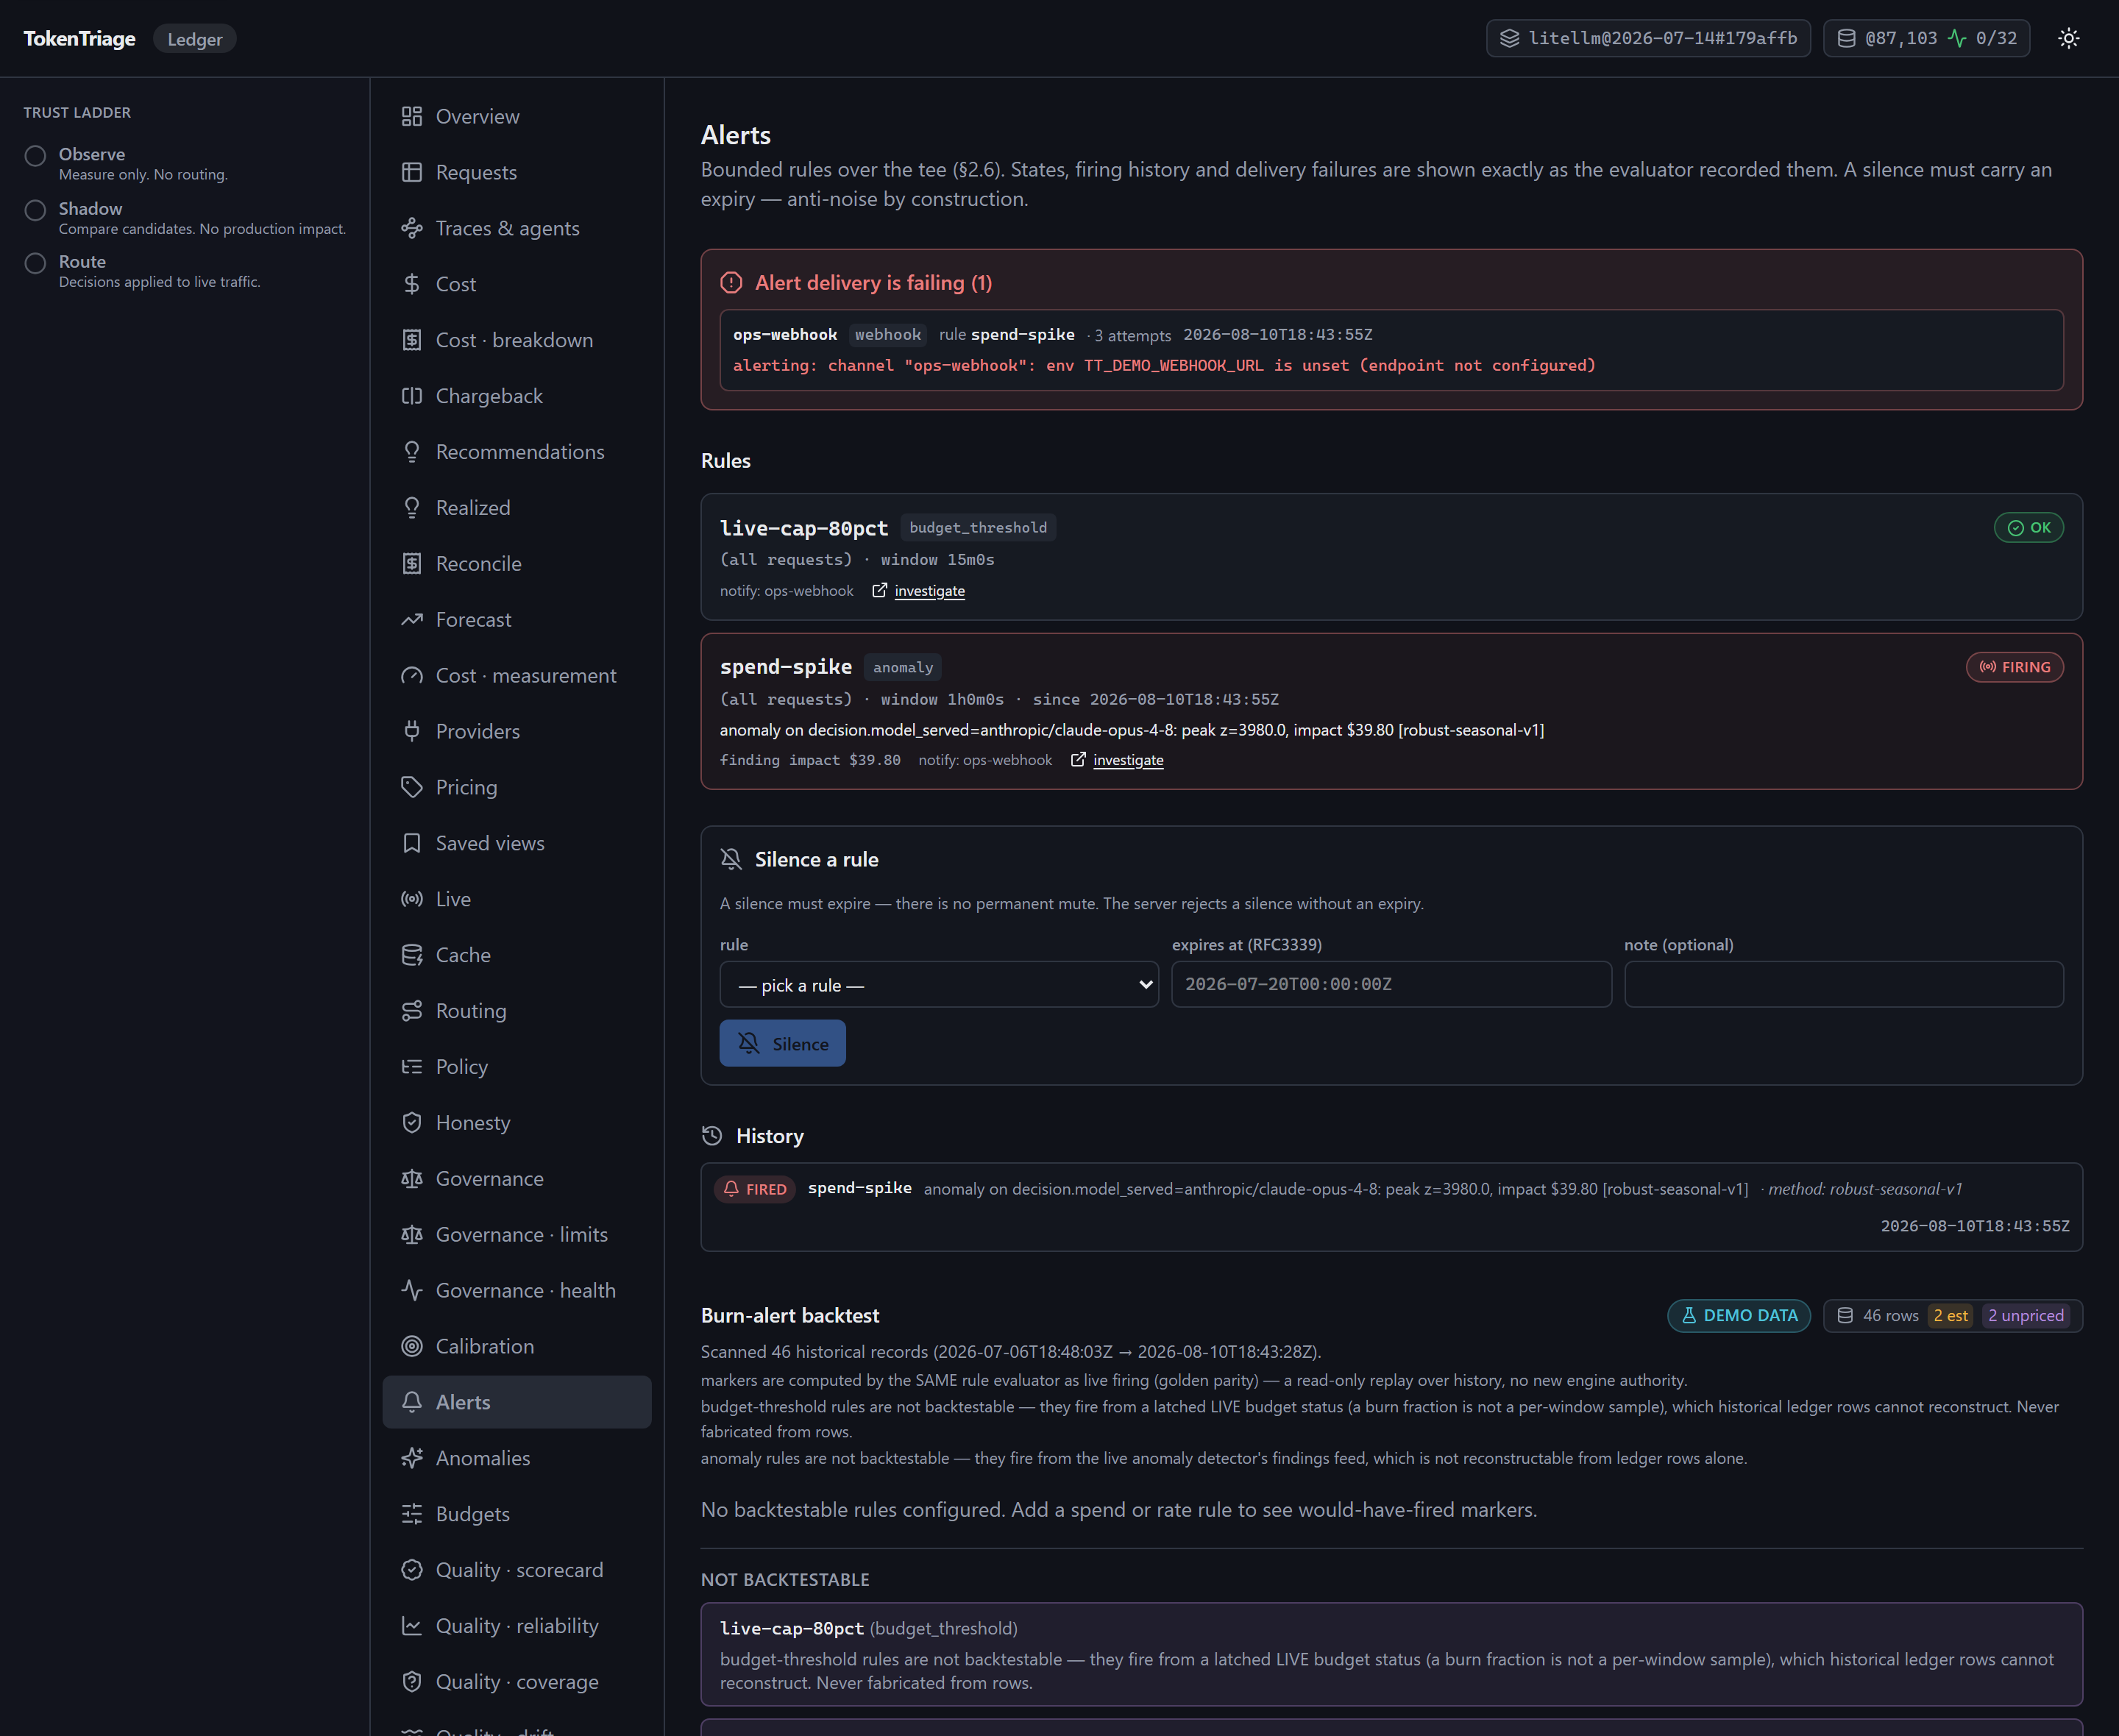Image resolution: width=2119 pixels, height=1736 pixels.
Task: Open Quality · coverage page
Action: [x=517, y=1683]
